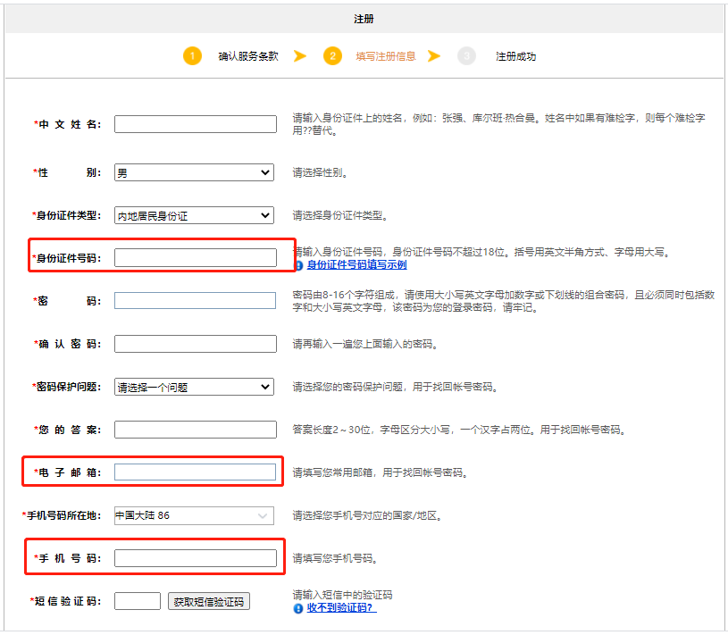The image size is (728, 635).
Task: Click the 短信验证码 code input field
Action: coord(137,600)
